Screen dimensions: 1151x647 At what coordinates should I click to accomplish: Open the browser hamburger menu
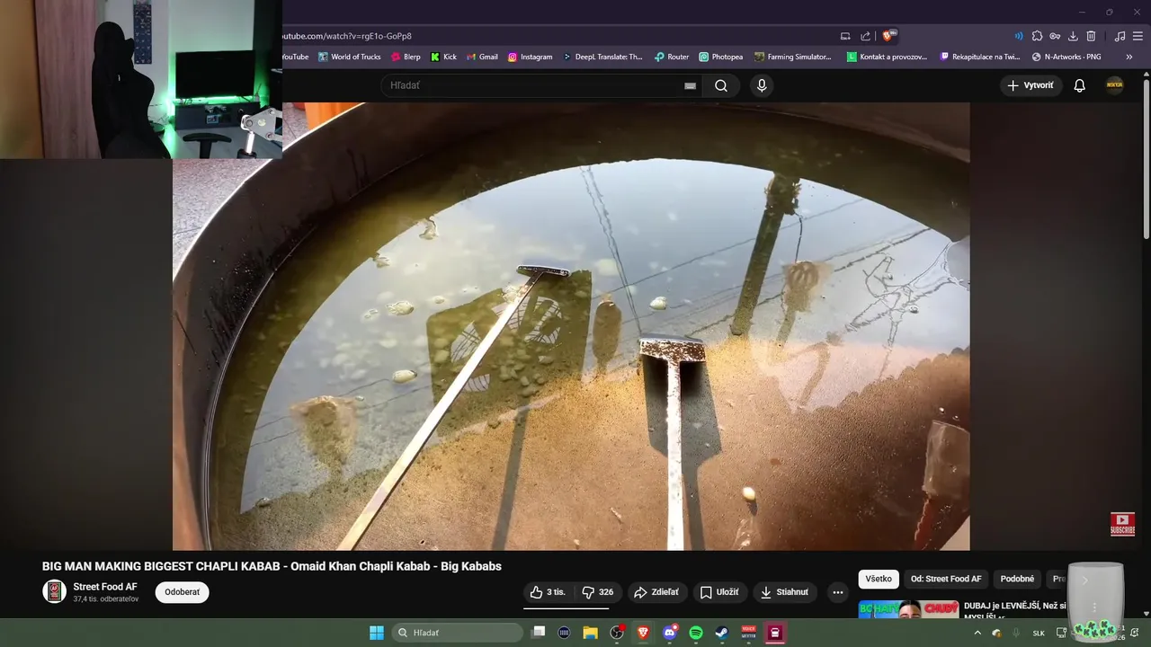[1138, 36]
